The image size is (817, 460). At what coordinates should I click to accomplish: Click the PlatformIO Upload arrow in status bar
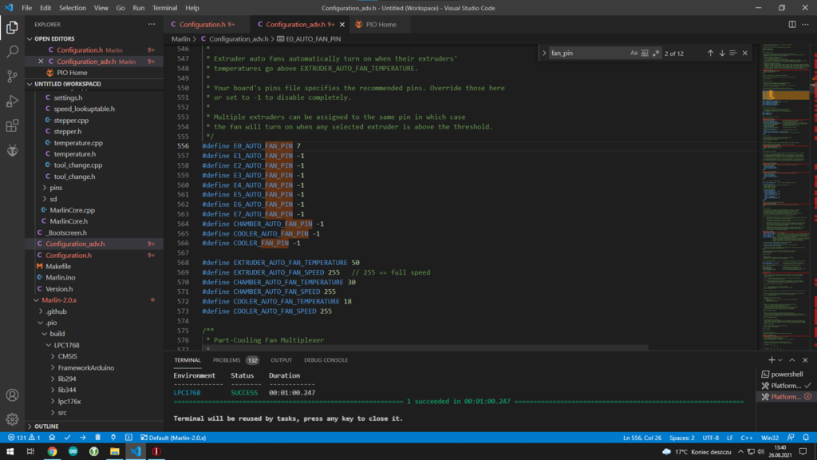[82, 438]
